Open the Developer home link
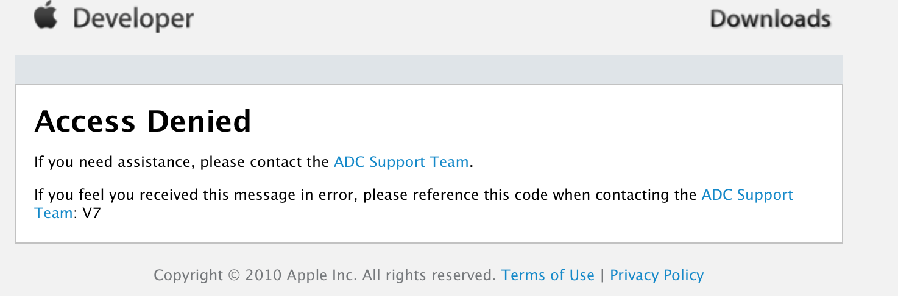898x296 pixels. point(133,19)
